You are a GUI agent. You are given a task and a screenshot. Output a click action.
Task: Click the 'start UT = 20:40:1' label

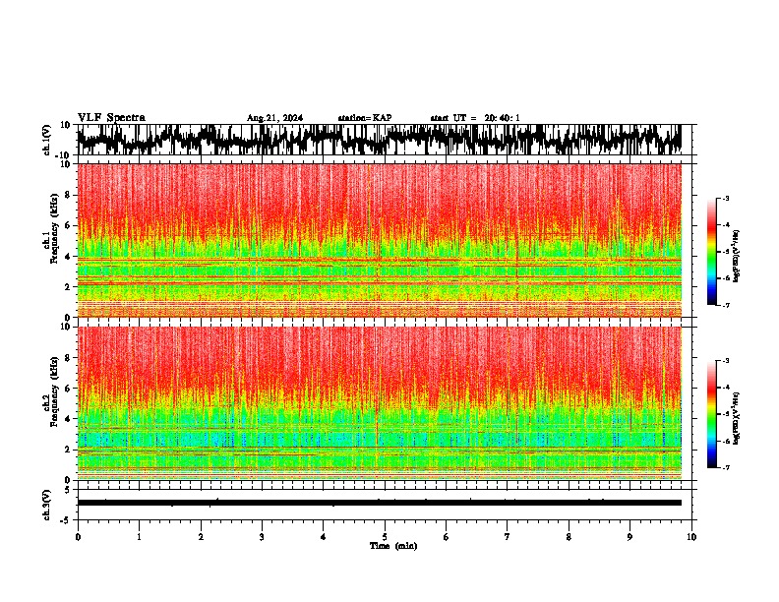[x=475, y=118]
